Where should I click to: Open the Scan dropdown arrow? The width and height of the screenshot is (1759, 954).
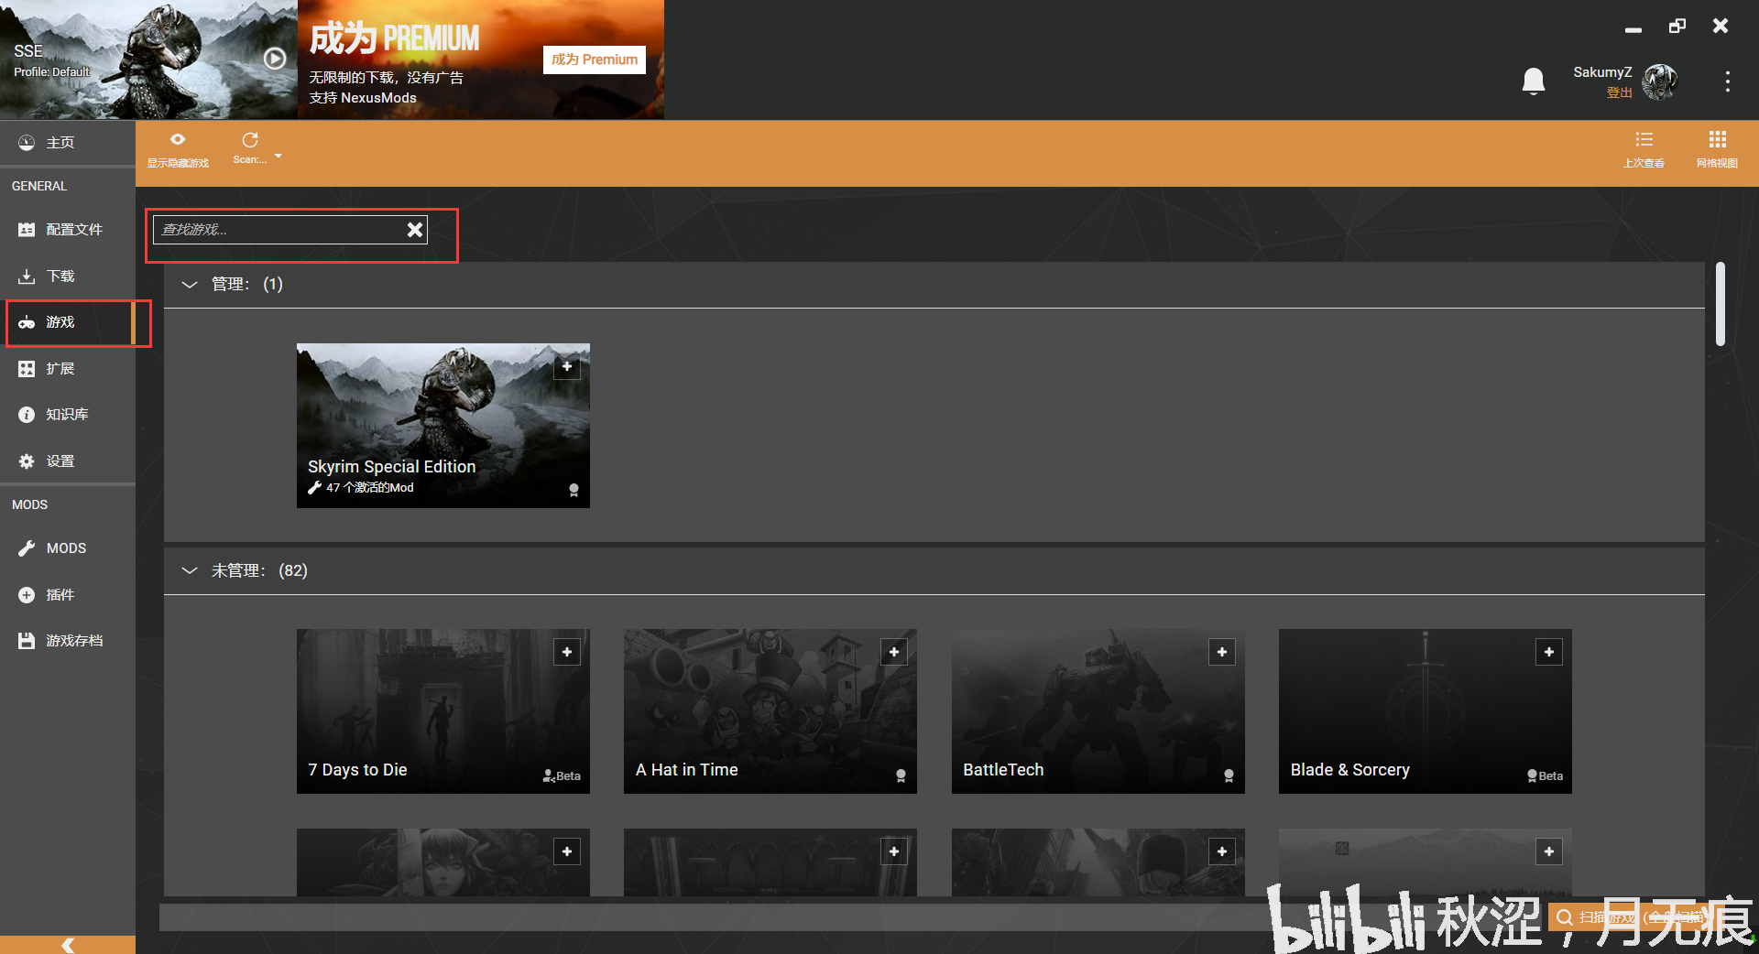coord(279,156)
